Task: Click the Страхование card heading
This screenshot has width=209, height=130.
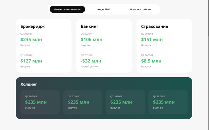Action: coord(155,26)
